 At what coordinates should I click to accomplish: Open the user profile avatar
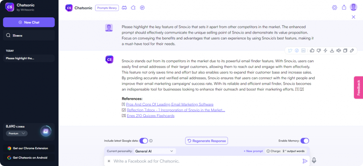tap(354, 7)
